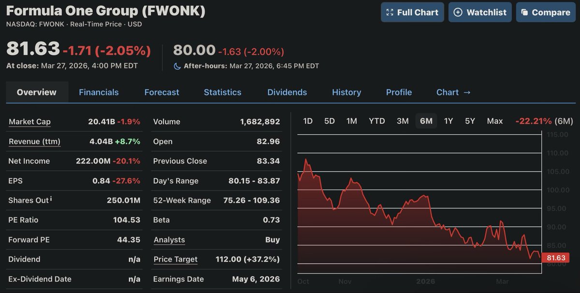Click the Day's Range value 80.15 - 83.87
The image size is (580, 293).
254,181
